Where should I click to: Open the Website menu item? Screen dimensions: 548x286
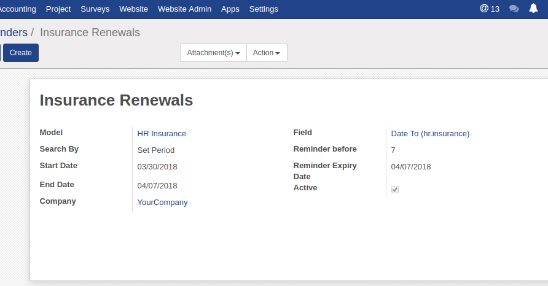[134, 9]
